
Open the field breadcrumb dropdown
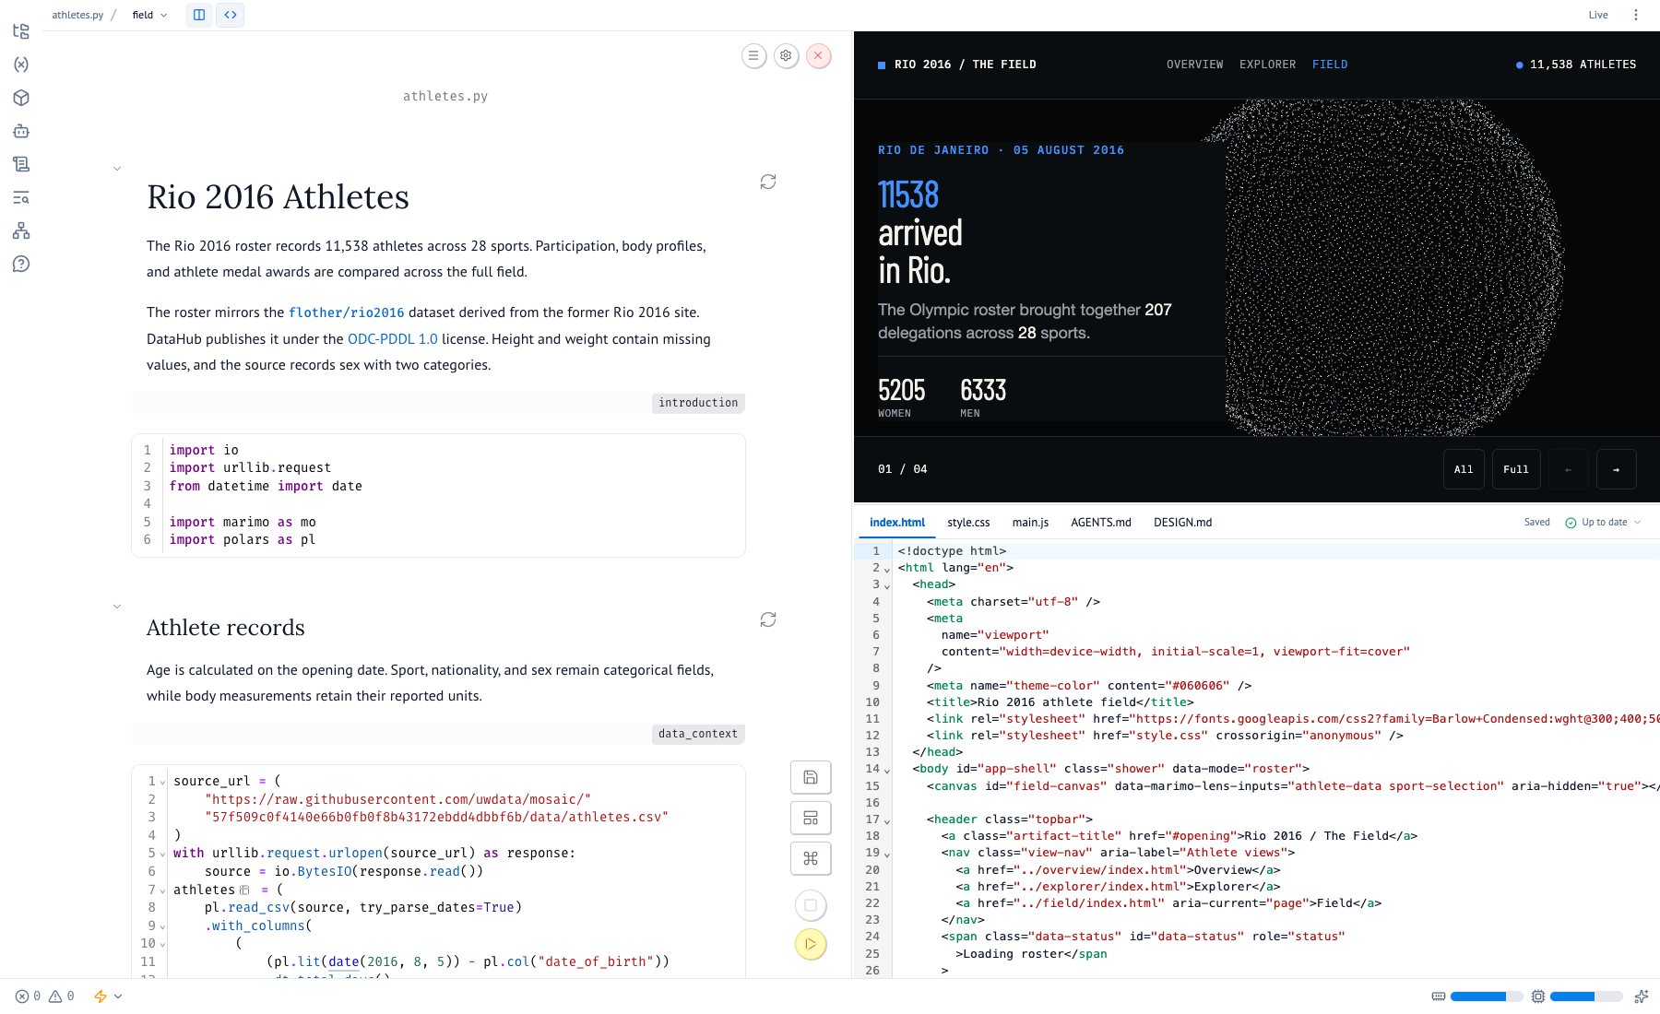(150, 15)
